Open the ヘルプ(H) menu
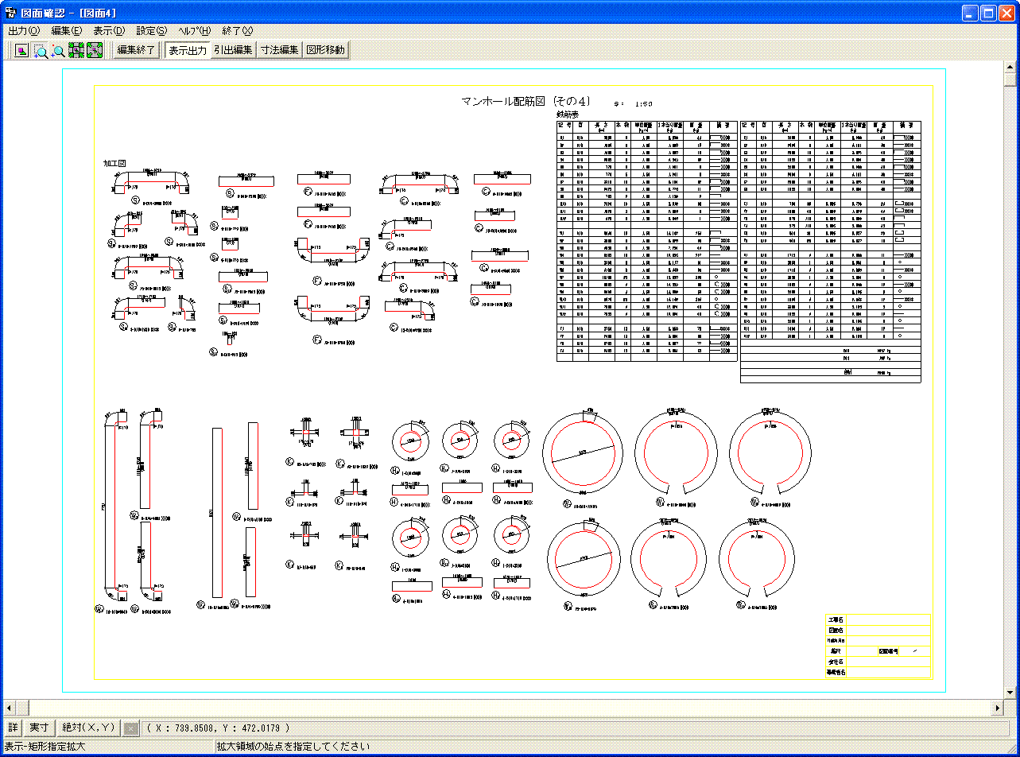This screenshot has height=757, width=1020. (x=194, y=31)
